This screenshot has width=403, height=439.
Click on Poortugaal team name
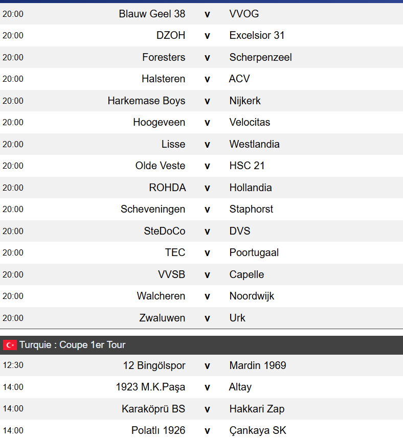tap(254, 252)
